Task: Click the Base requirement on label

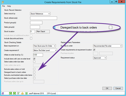Action: click(11, 46)
